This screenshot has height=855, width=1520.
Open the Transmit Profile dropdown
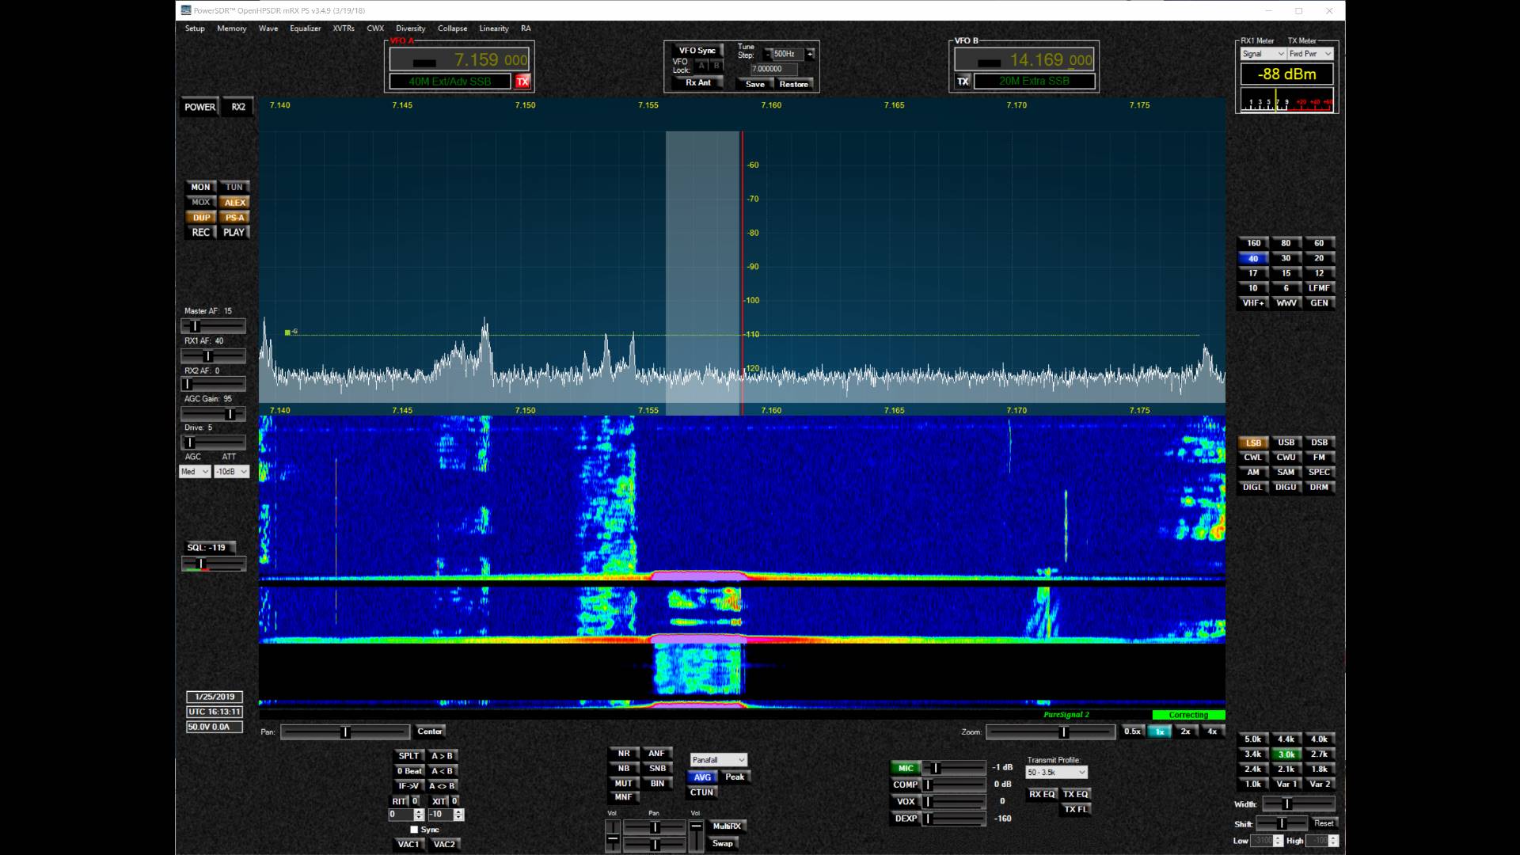[1057, 773]
